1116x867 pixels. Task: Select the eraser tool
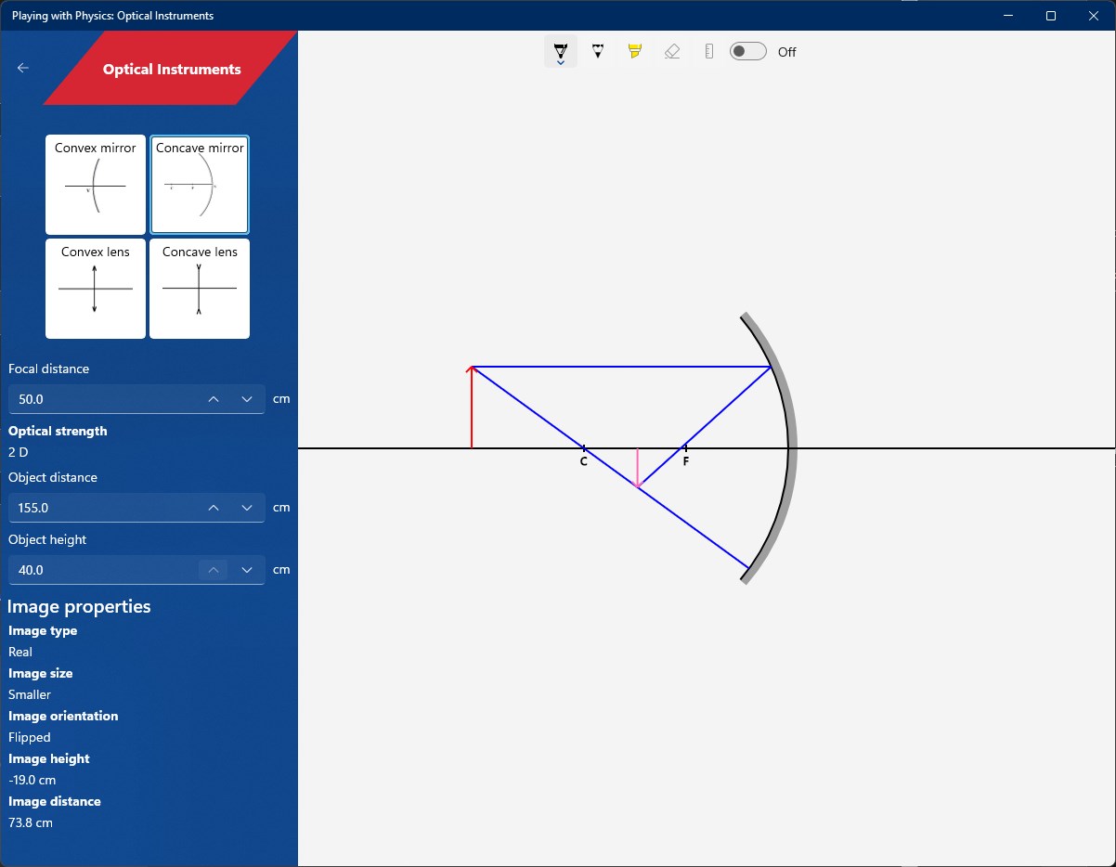click(x=672, y=52)
